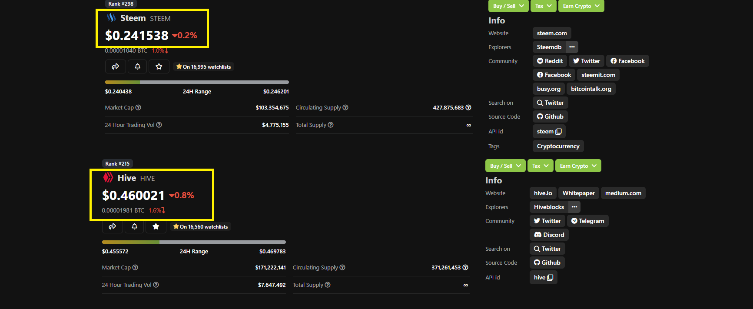Click Steem's 24H Range progress bar
753x309 pixels.
197,82
